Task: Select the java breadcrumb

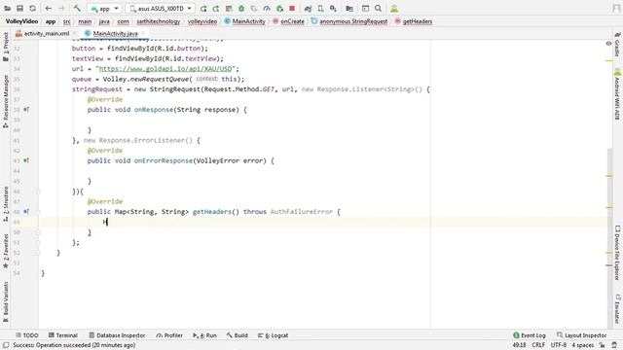Action: coord(104,21)
